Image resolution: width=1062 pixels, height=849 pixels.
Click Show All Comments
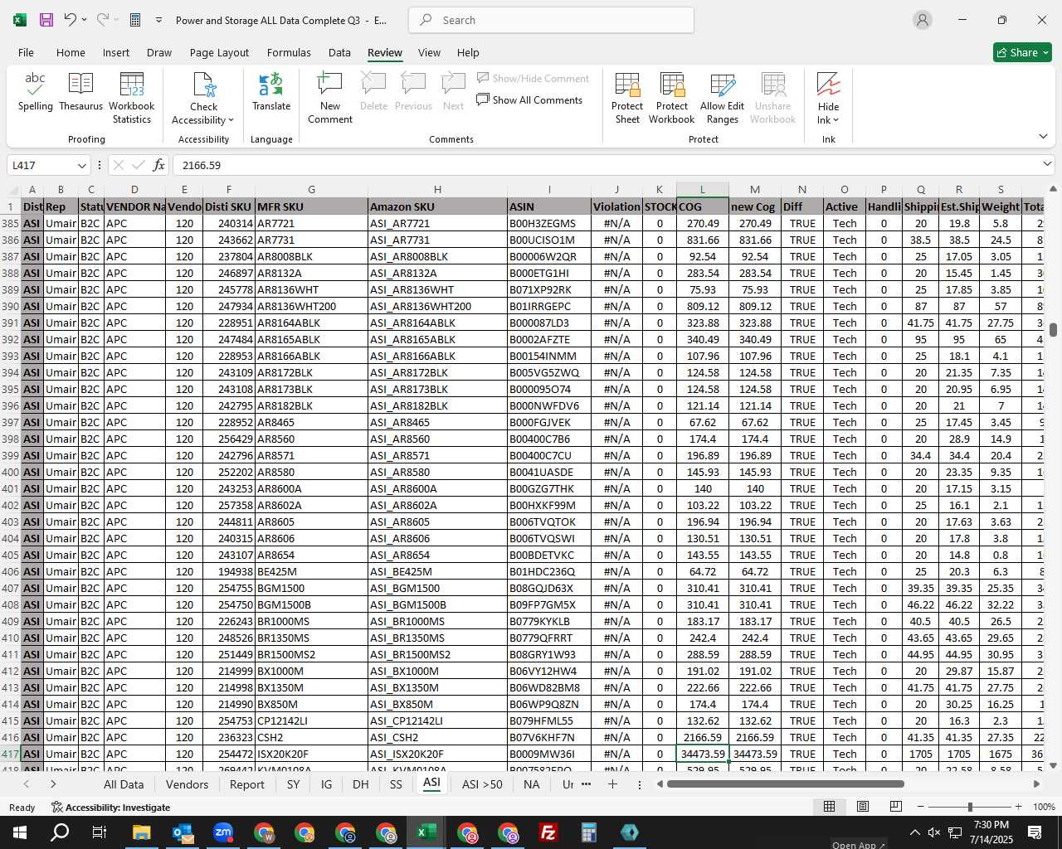click(529, 100)
